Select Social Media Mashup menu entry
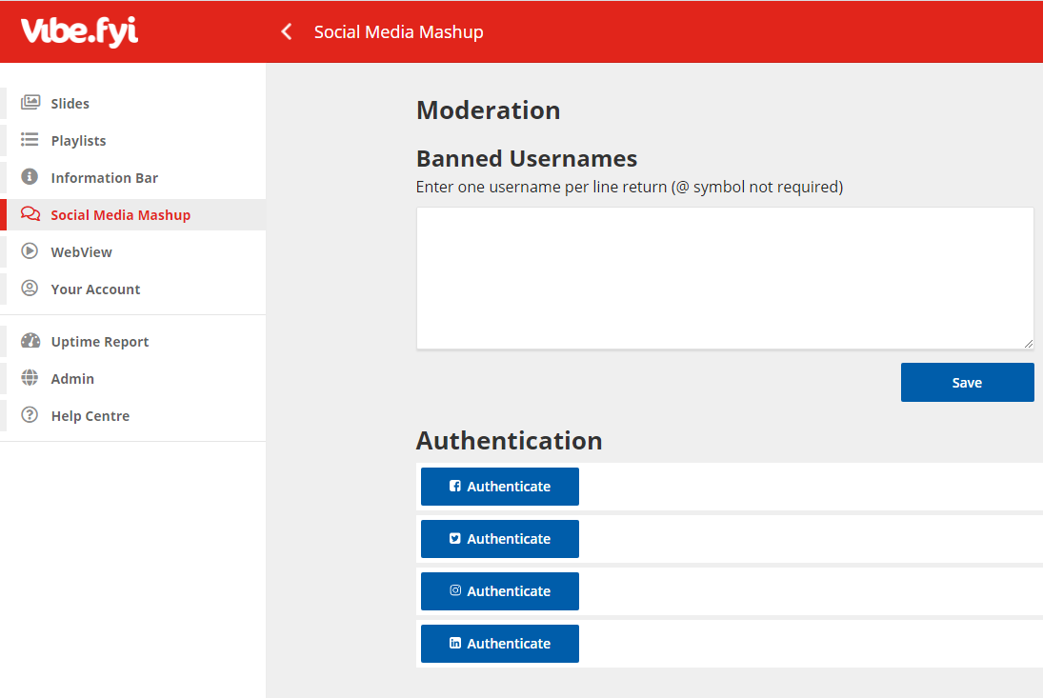This screenshot has height=698, width=1043. 133,214
